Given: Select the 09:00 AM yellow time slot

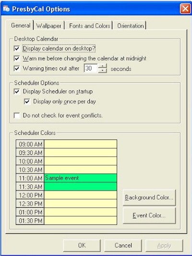Looking at the screenshot, I should (81, 144).
